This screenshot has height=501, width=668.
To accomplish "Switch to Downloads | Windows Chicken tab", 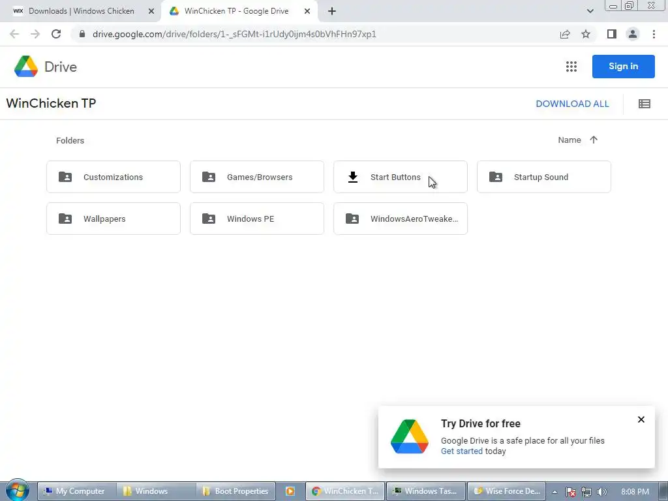I will click(x=82, y=11).
